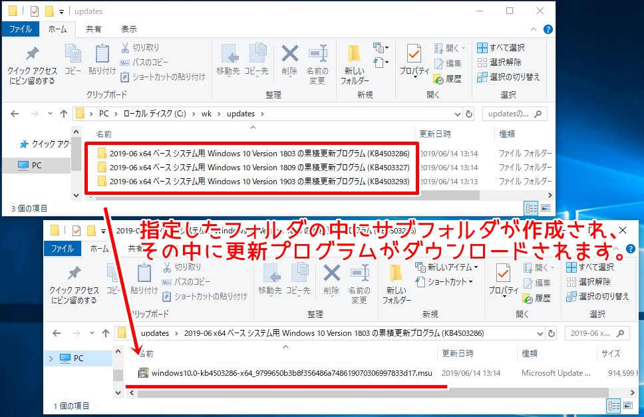Screen dimensions: 644x417
Task: Click horizontal scrollbar in KB4503286 file list
Action: tap(373, 393)
